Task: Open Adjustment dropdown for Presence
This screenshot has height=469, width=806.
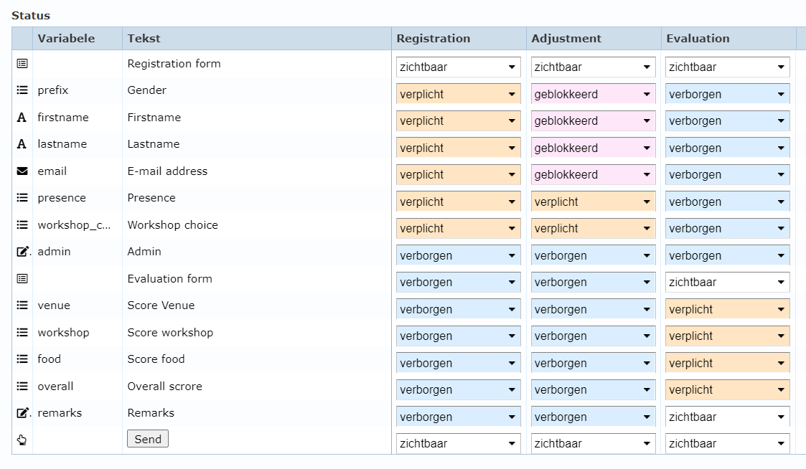Action: [593, 202]
